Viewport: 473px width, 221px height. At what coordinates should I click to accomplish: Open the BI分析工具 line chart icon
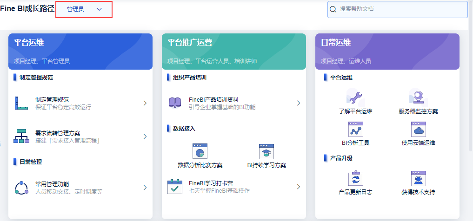[x=355, y=129]
